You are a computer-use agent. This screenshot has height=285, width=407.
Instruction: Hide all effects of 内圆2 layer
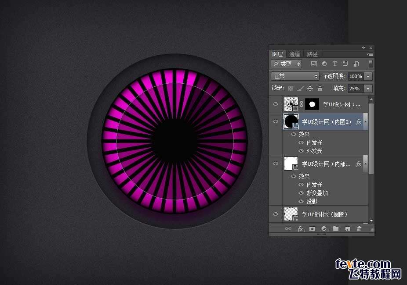point(294,134)
